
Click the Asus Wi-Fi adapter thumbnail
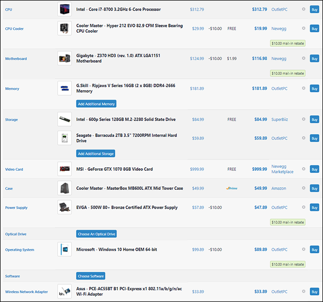point(65,291)
